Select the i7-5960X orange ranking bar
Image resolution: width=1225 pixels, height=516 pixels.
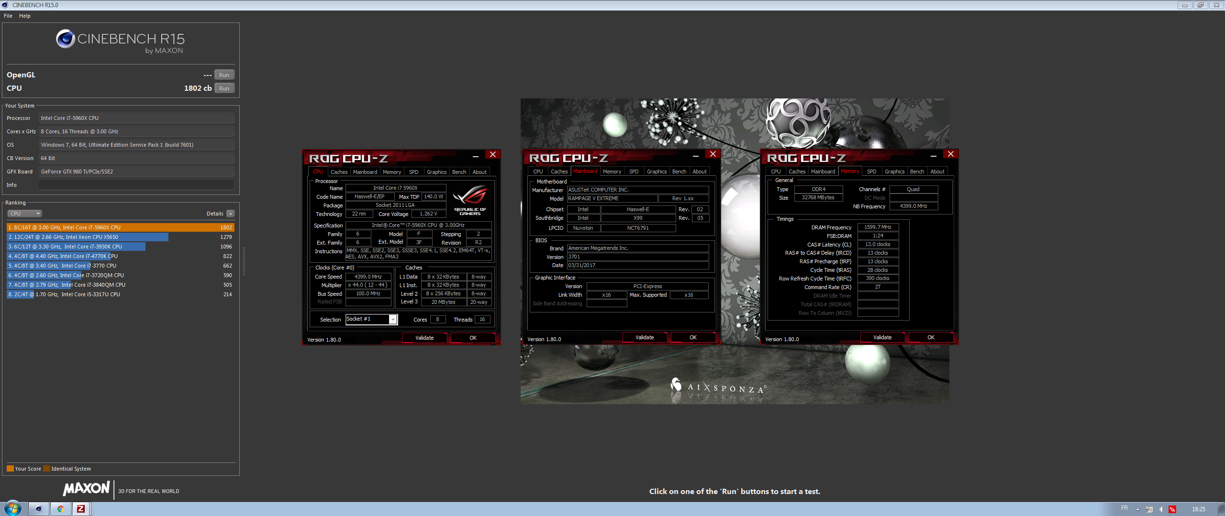[120, 227]
